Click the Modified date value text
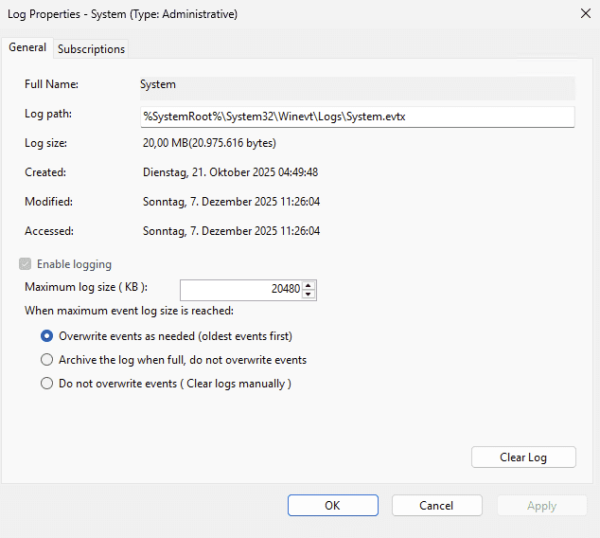Image resolution: width=600 pixels, height=538 pixels. pos(230,202)
